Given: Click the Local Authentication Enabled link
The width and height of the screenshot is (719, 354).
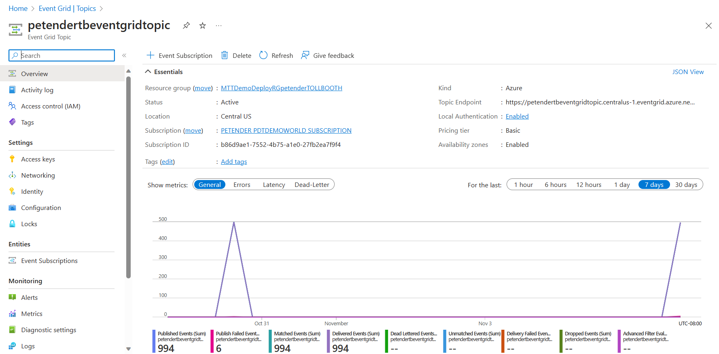Looking at the screenshot, I should pyautogui.click(x=517, y=116).
